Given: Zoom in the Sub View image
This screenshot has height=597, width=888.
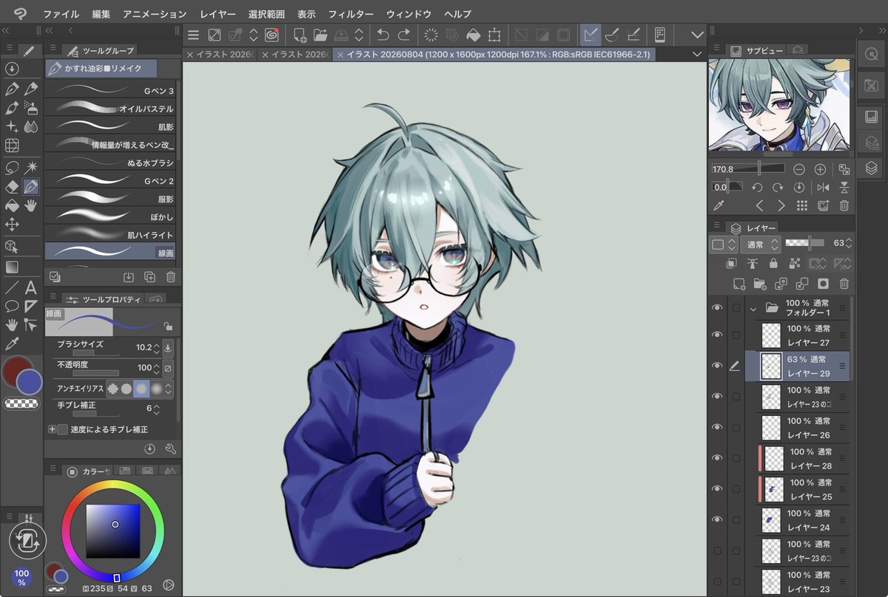Looking at the screenshot, I should click(x=820, y=169).
